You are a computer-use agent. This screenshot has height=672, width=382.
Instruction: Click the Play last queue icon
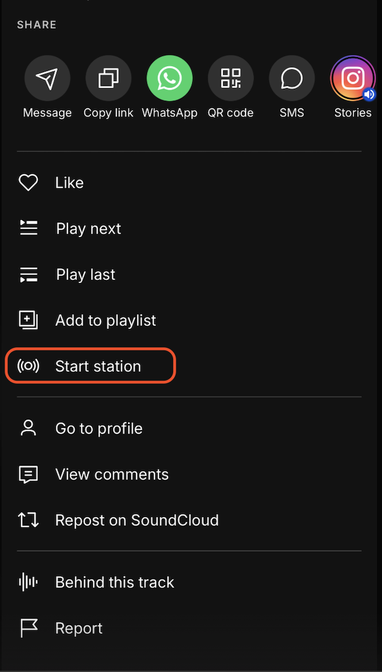[x=29, y=275]
